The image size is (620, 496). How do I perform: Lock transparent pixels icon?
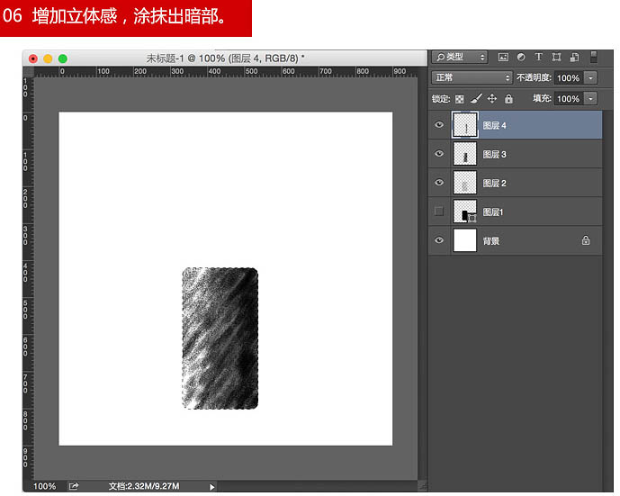click(460, 99)
